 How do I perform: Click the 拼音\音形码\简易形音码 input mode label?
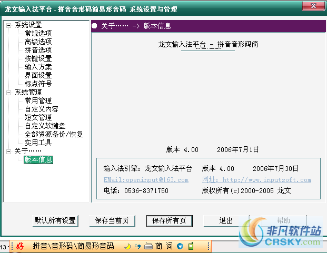tap(73, 246)
